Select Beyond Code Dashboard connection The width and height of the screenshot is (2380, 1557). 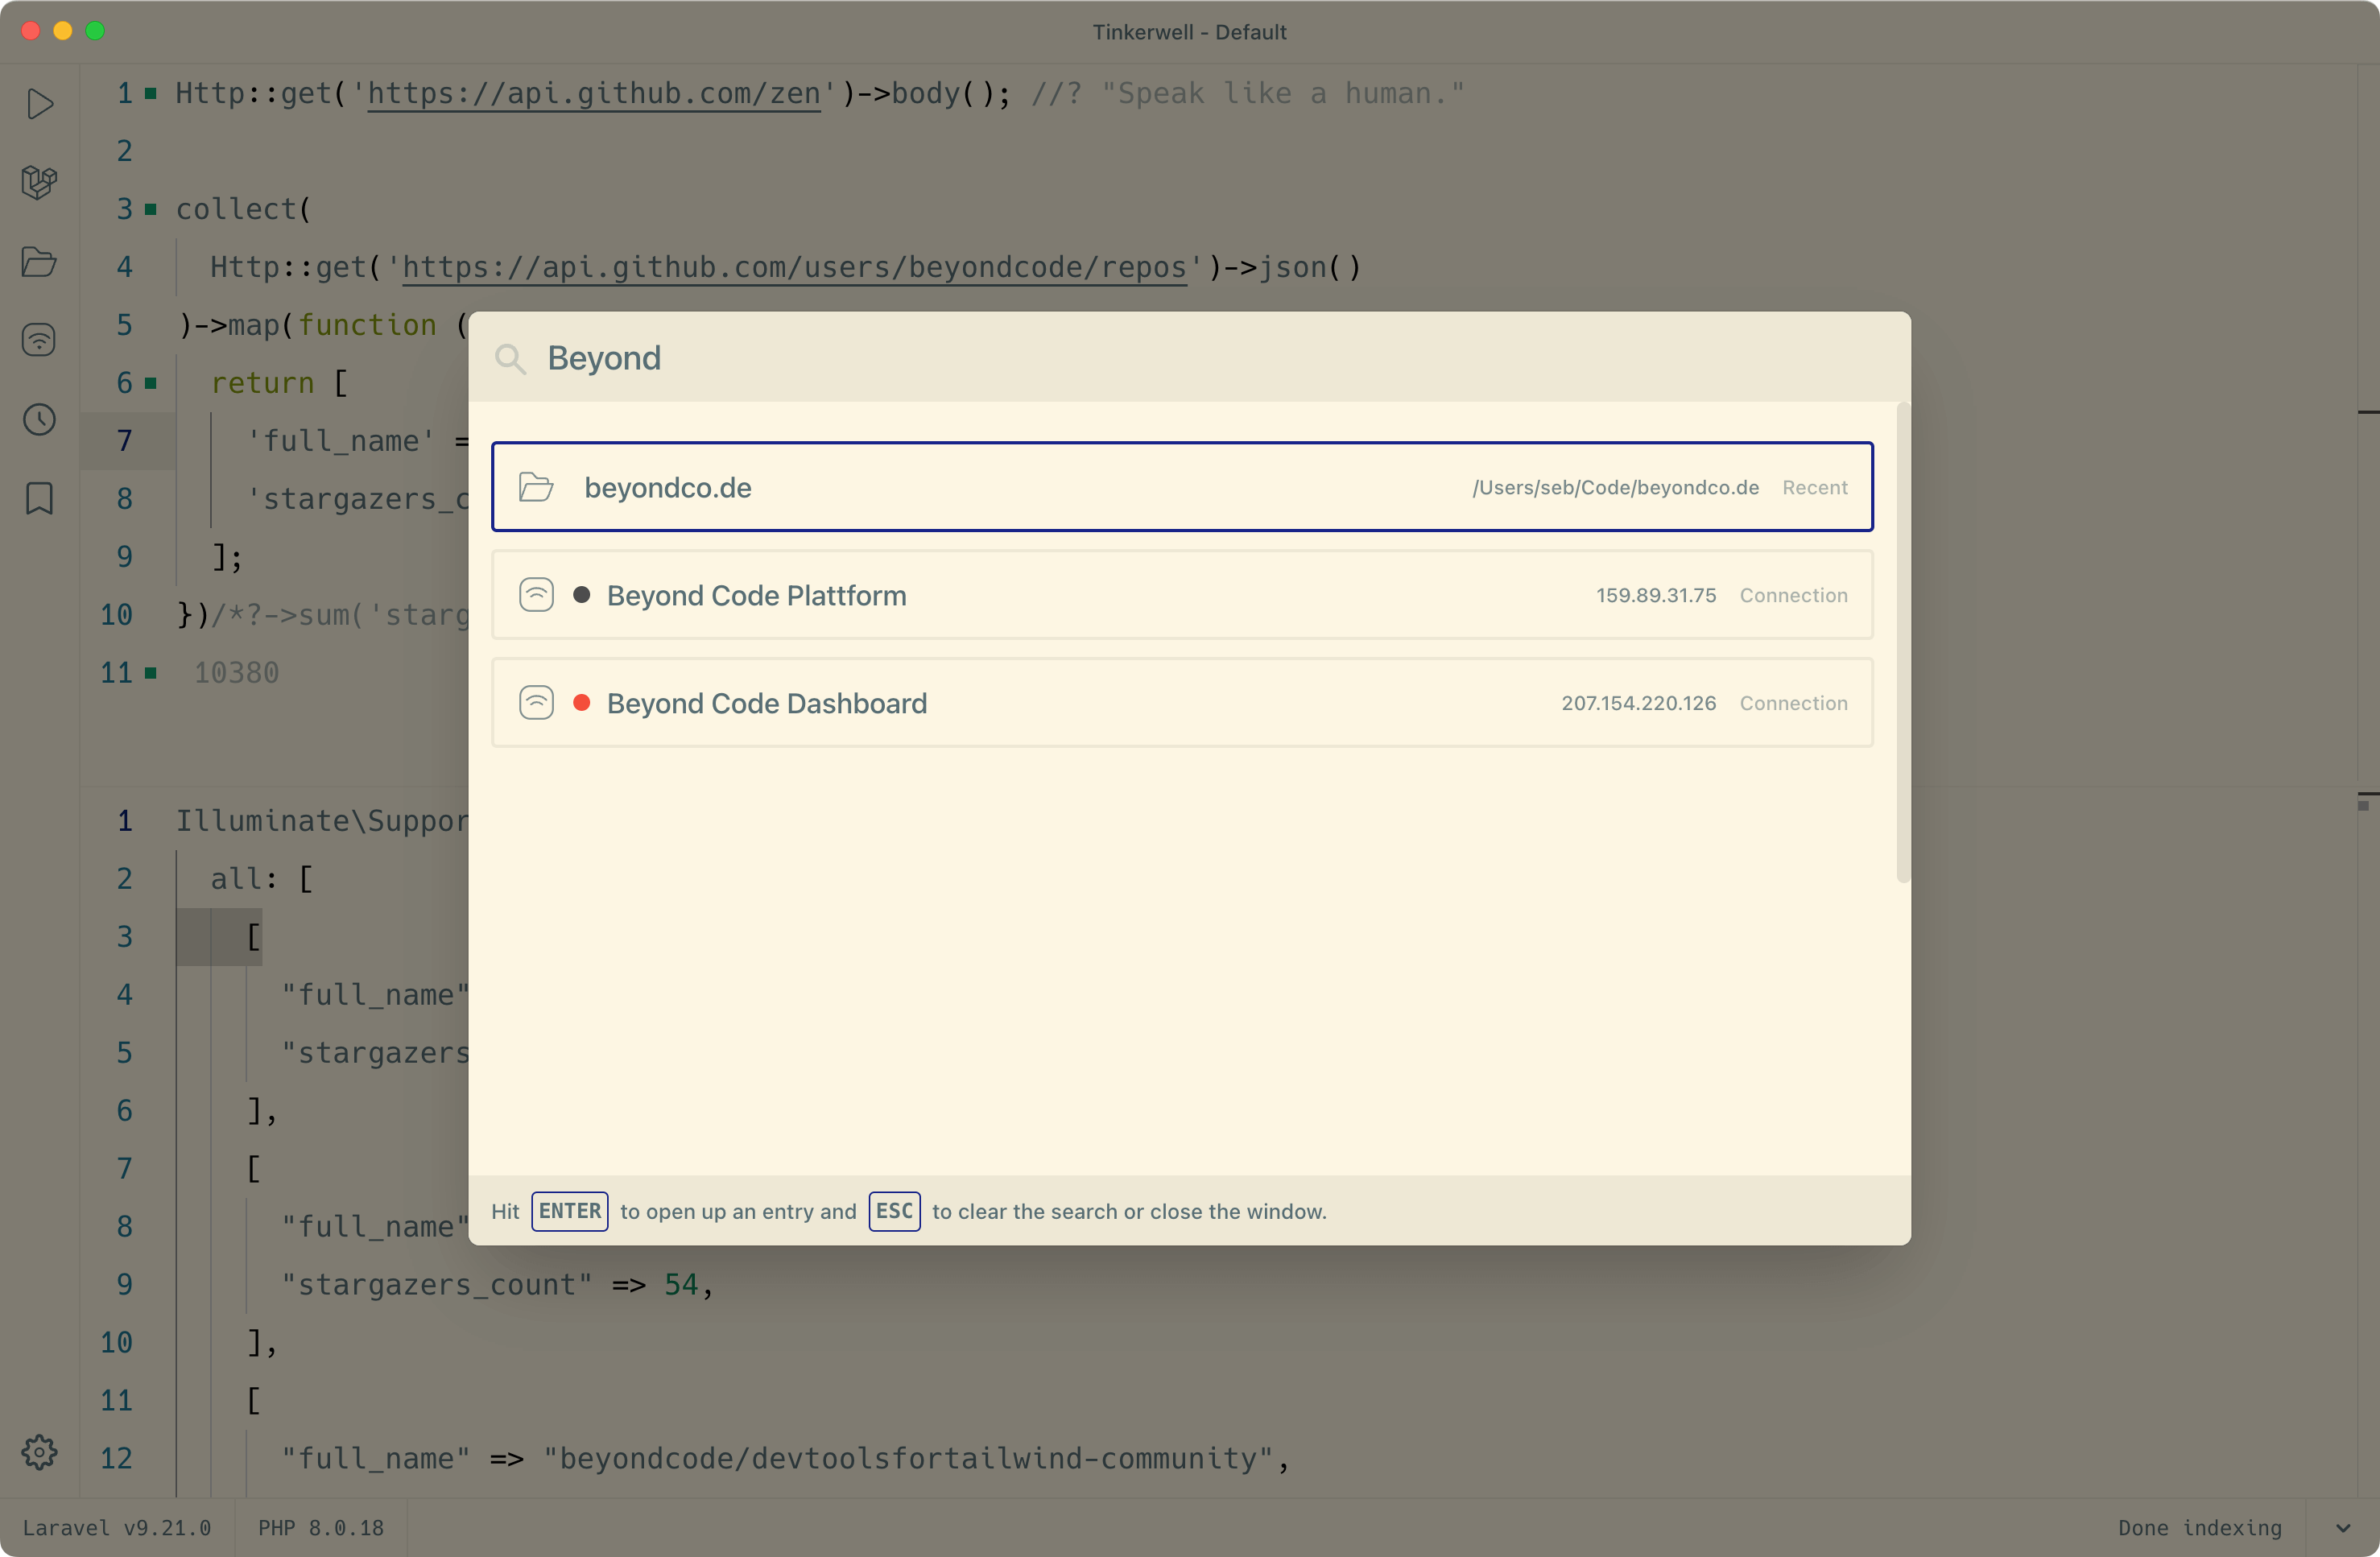[x=1182, y=703]
